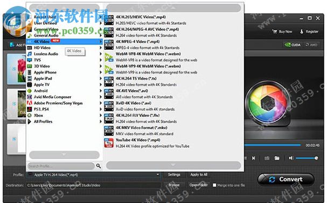Enable Merge into one file checkbox
This screenshot has height=203, width=327.
[214, 185]
